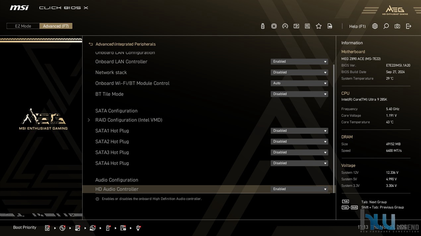Viewport: 421px width, 236px height.
Task: Click info icon beside HD Audio description
Action: pyautogui.click(x=97, y=199)
